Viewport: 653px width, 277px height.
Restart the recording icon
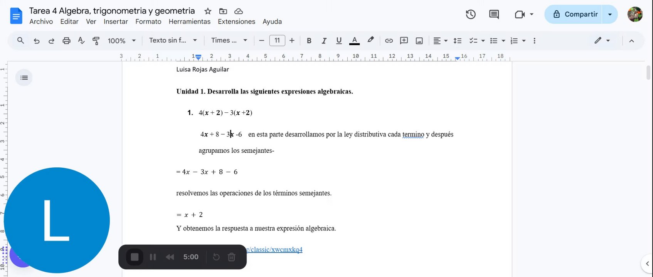pos(216,257)
